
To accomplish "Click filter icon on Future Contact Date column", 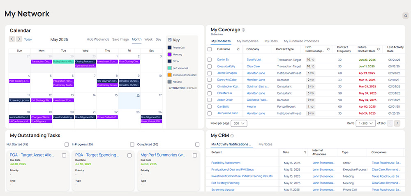I will click(378, 49).
